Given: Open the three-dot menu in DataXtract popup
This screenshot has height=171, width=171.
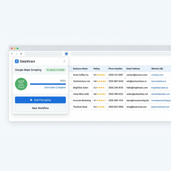Looking at the screenshot, I should point(64,61).
